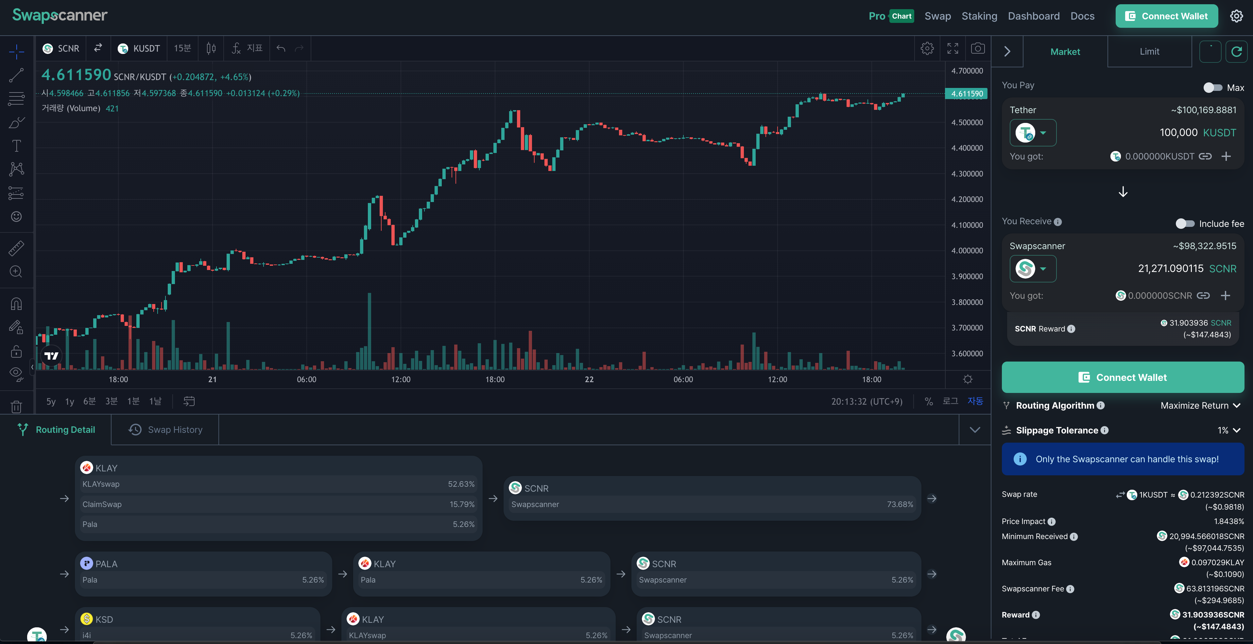The width and height of the screenshot is (1253, 644).
Task: Switch to the Market order tab
Action: pos(1065,52)
